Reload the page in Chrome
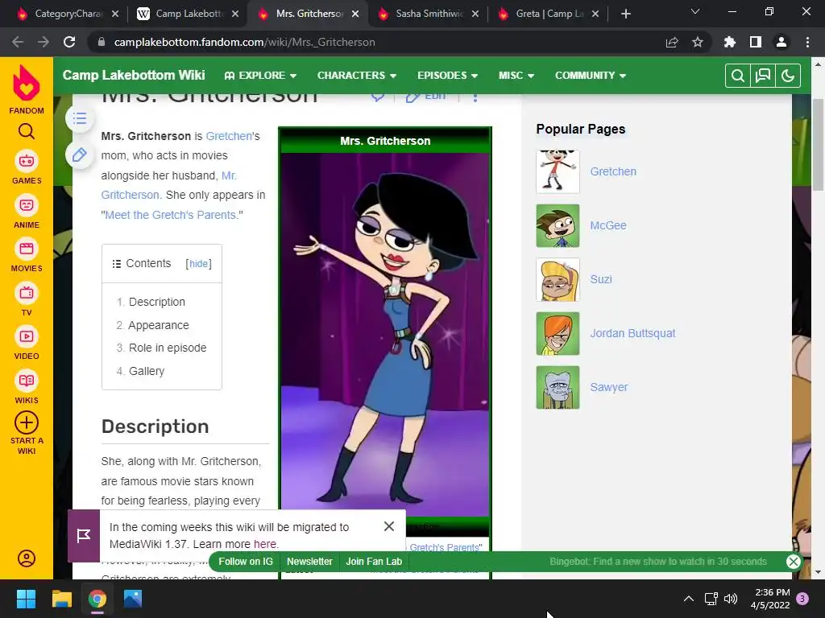Viewport: 825px width, 618px height. (69, 42)
